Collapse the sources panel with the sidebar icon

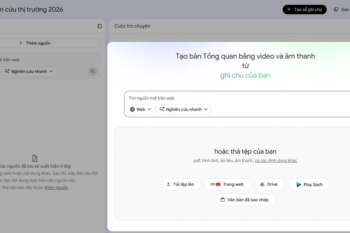pyautogui.click(x=100, y=26)
